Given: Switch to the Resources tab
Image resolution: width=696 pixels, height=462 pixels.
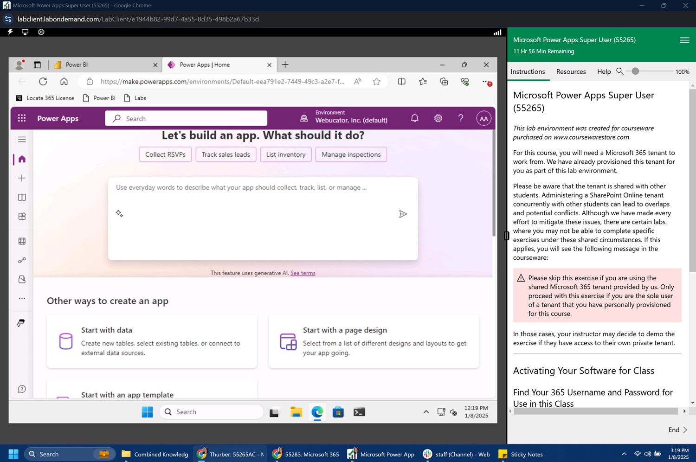Looking at the screenshot, I should pos(571,71).
